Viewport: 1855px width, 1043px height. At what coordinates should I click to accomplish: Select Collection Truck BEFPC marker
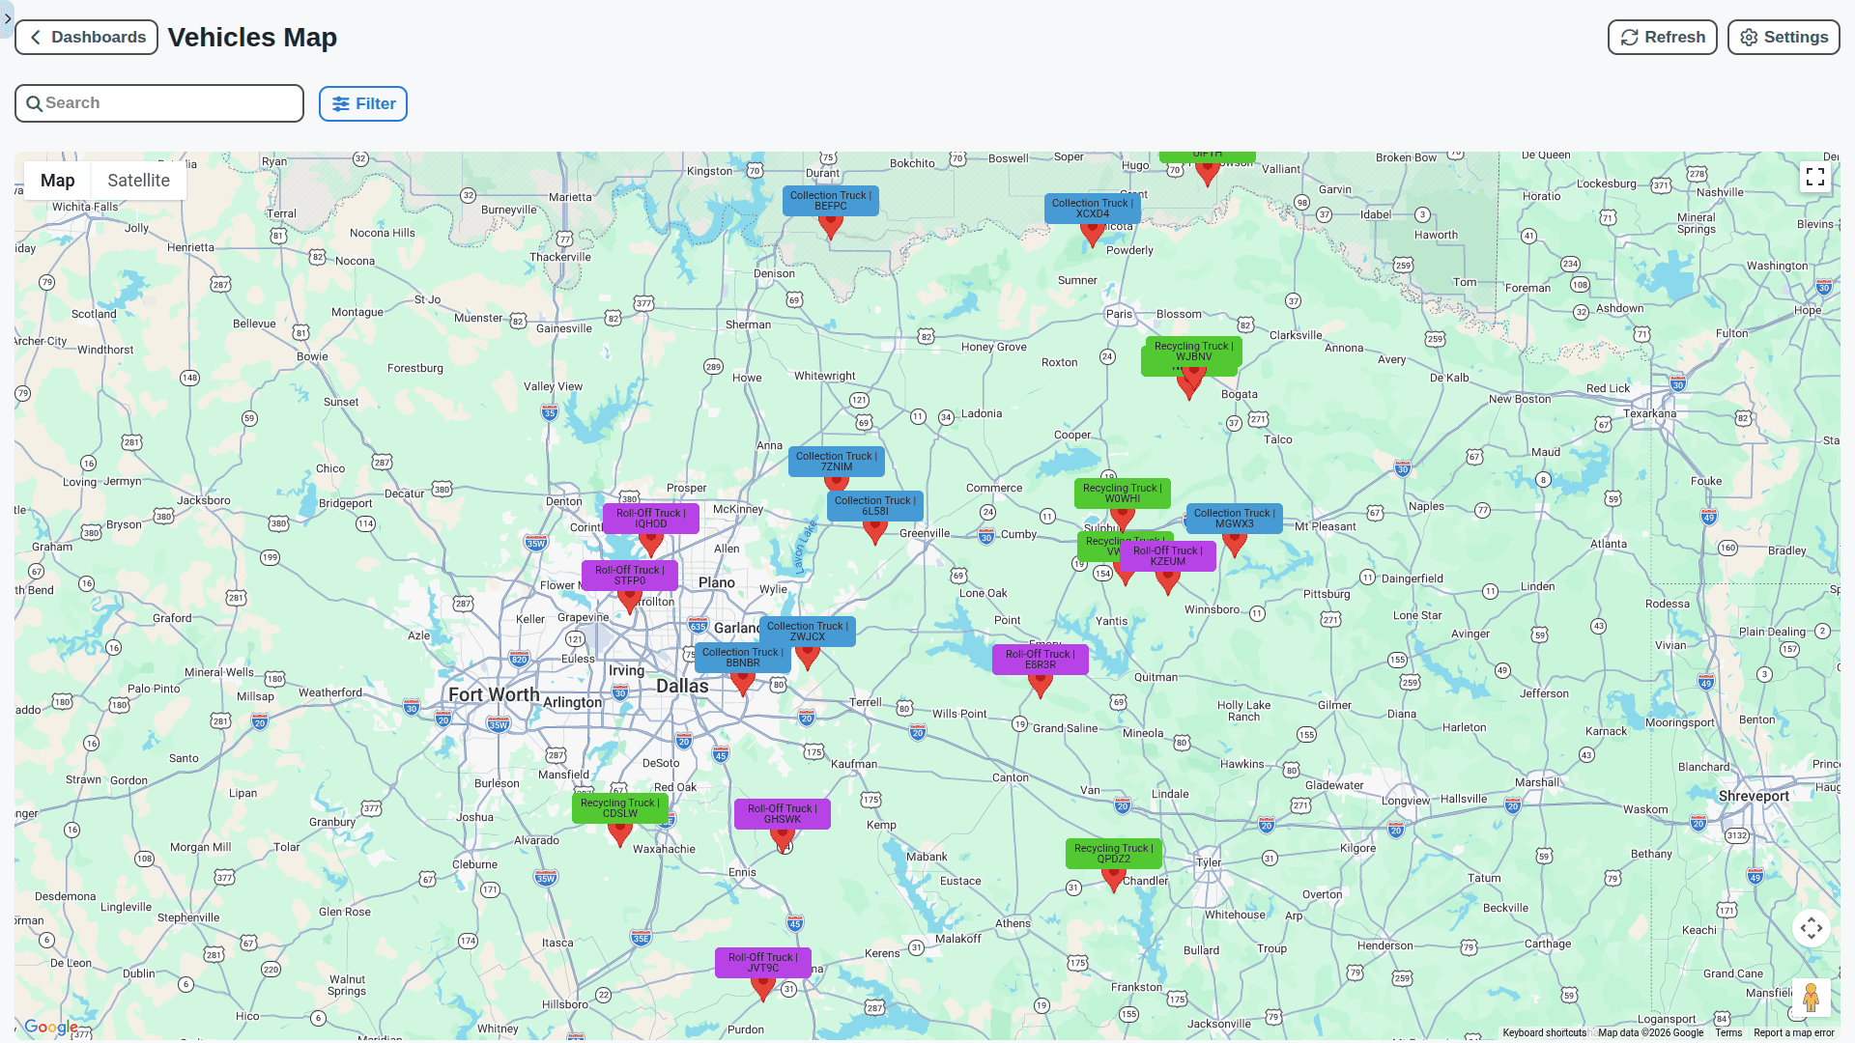[830, 226]
